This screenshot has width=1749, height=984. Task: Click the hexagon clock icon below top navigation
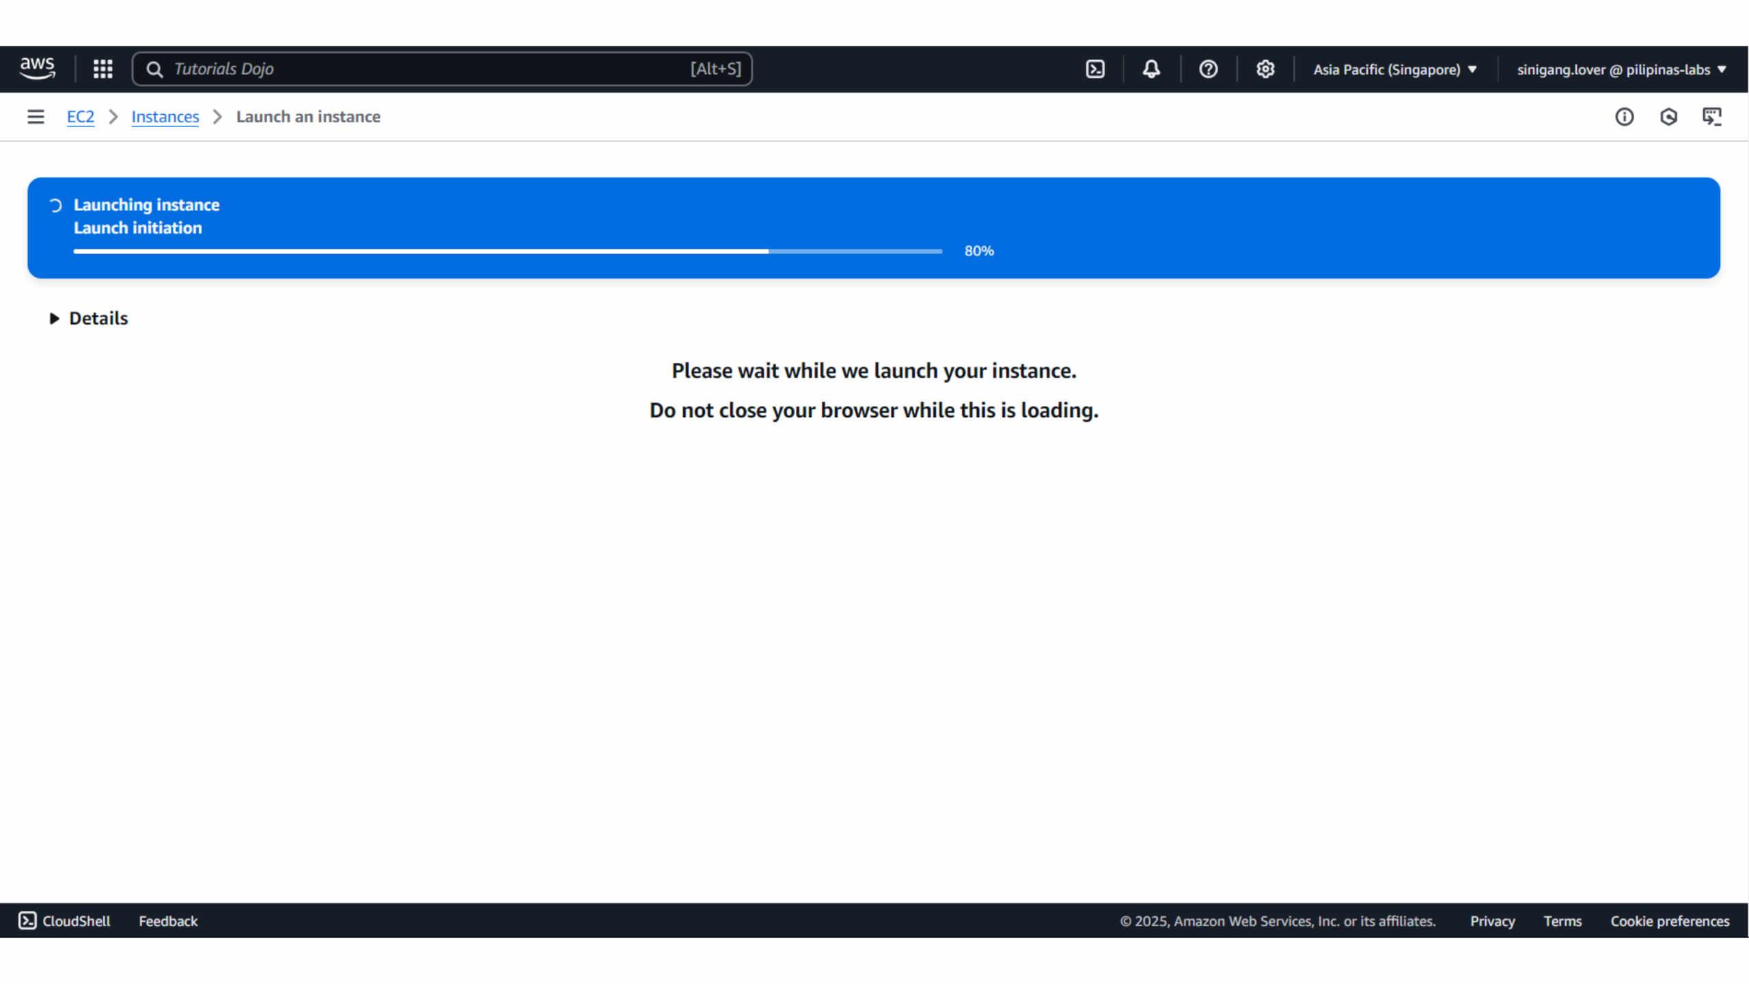coord(1668,117)
